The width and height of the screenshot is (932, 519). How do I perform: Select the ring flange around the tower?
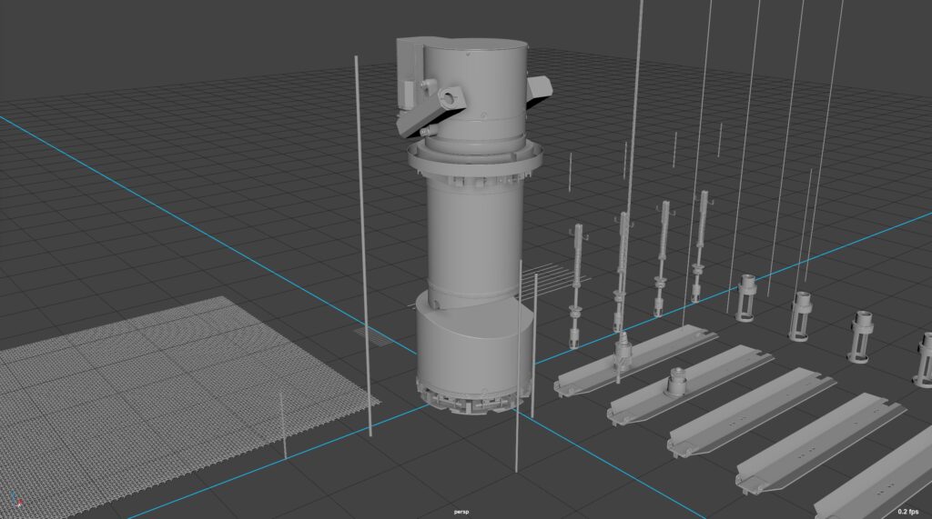[x=474, y=159]
